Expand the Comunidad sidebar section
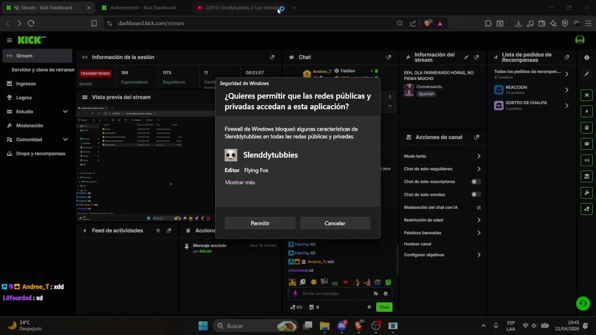 [37, 140]
